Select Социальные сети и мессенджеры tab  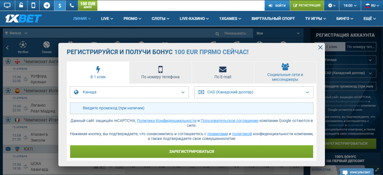285,72
